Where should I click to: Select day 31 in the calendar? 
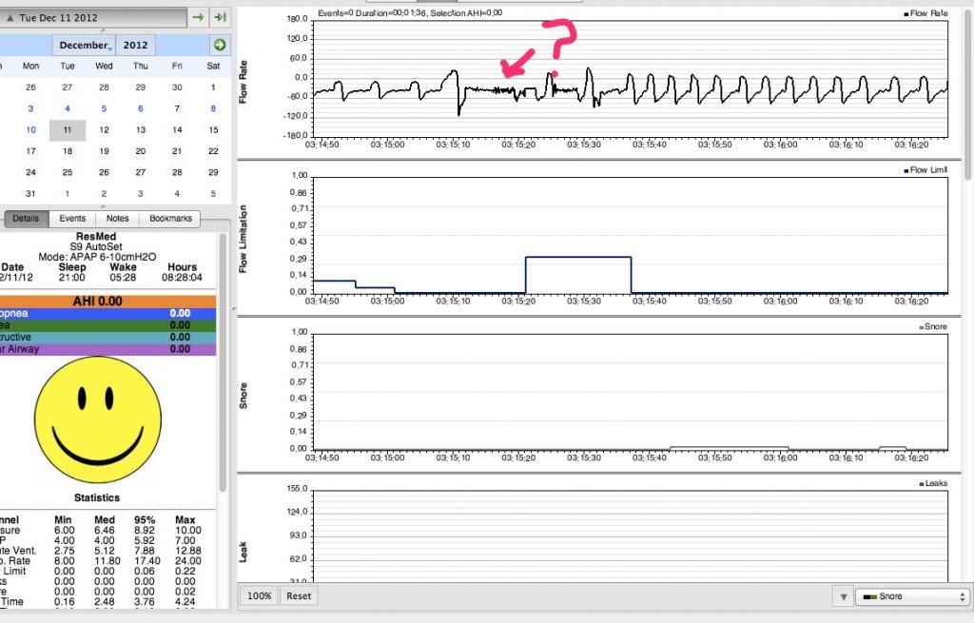pyautogui.click(x=31, y=193)
